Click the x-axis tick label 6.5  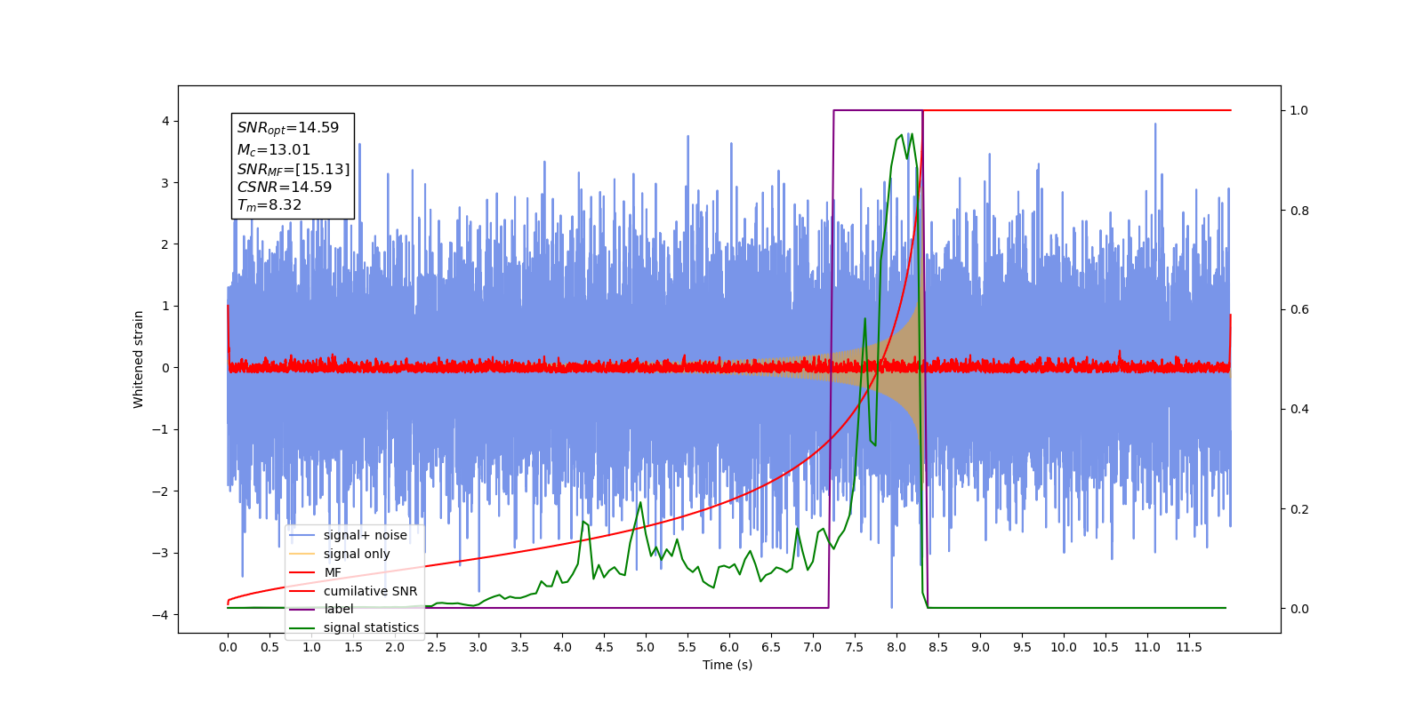771,647
